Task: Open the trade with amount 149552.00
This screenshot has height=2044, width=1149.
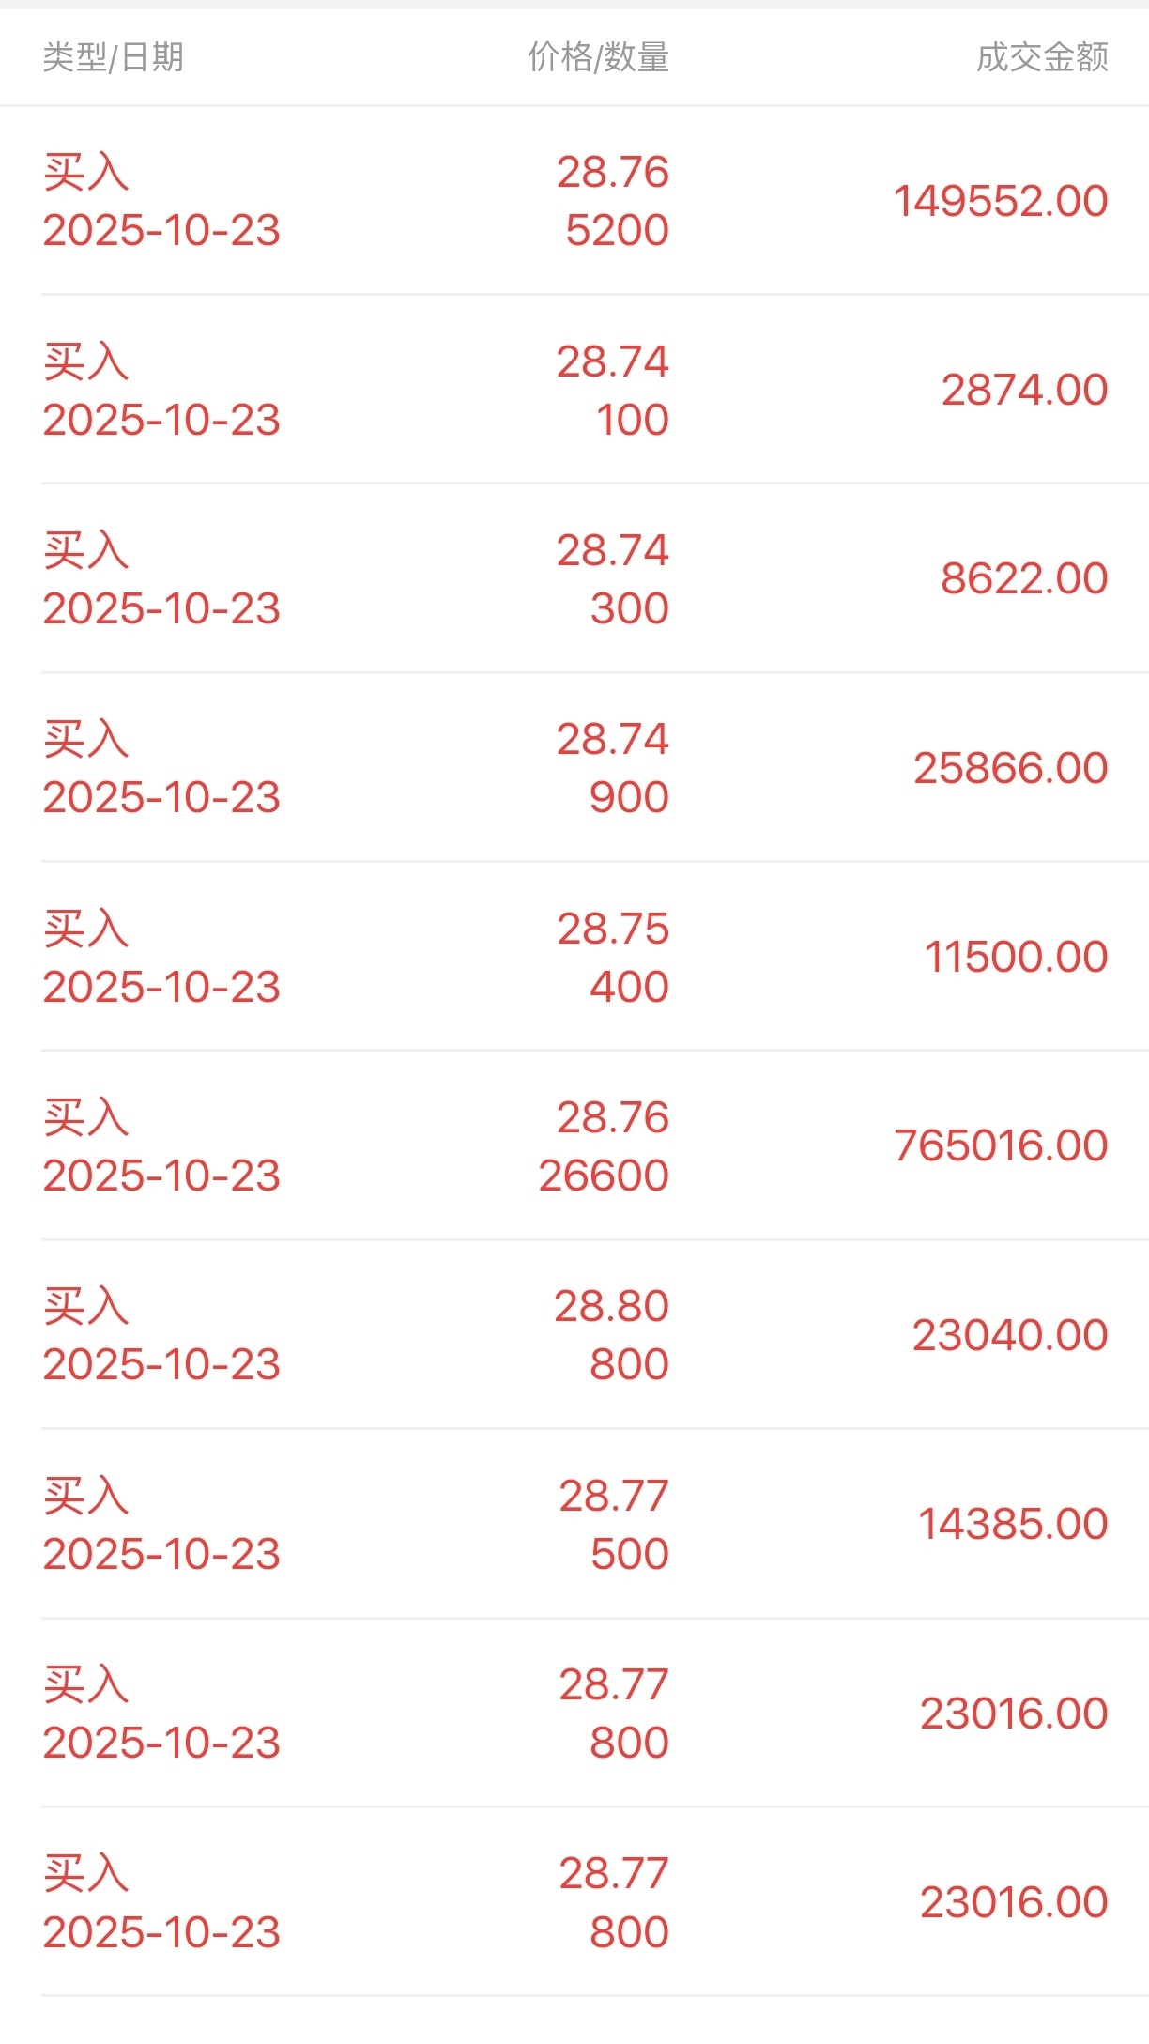Action: tap(1001, 201)
